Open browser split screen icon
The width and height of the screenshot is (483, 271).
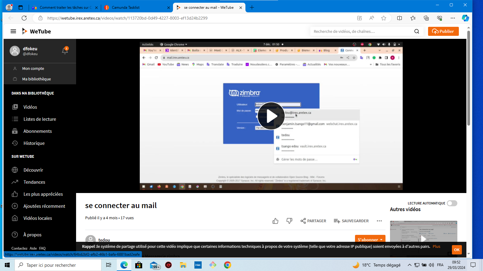pos(399,18)
